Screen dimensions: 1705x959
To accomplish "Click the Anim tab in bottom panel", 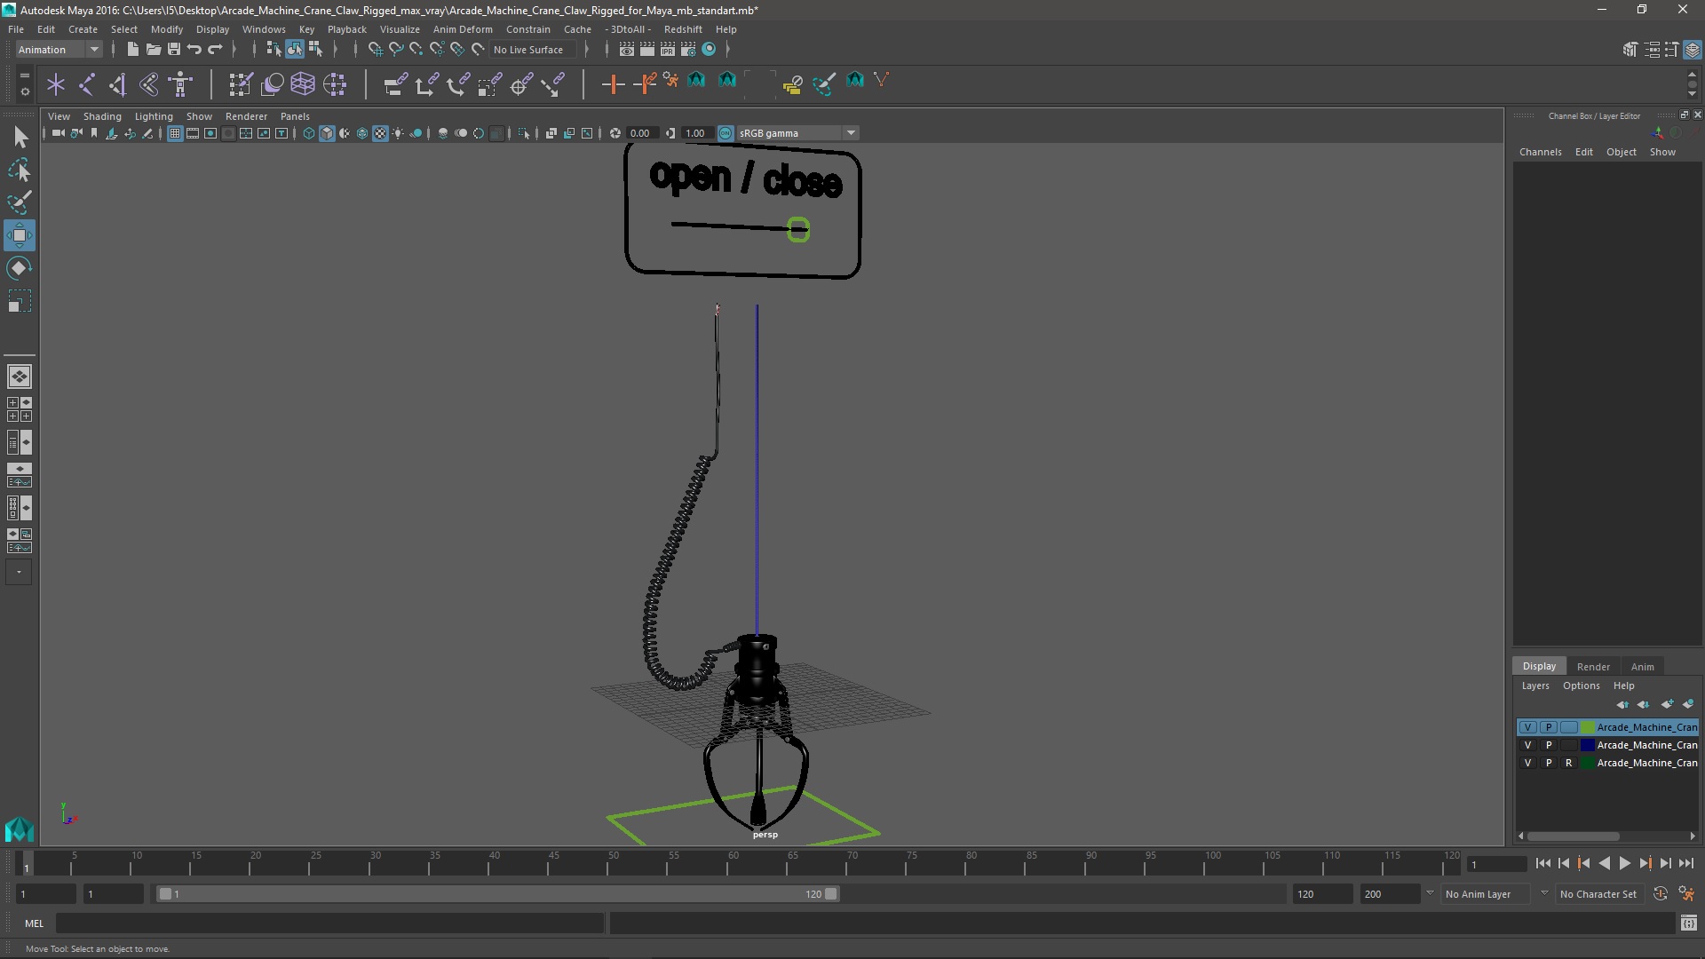I will pyautogui.click(x=1642, y=665).
